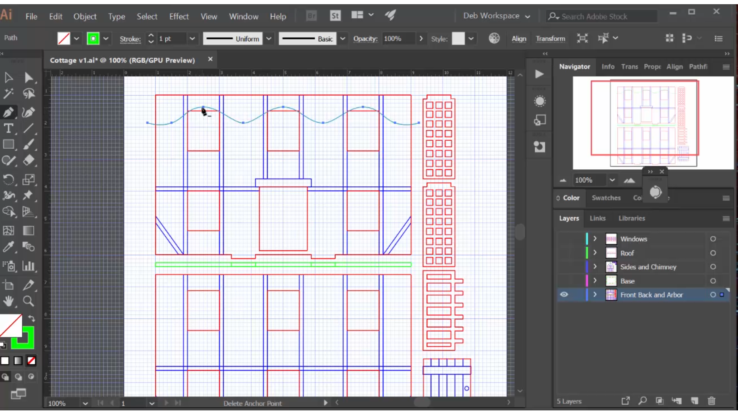Click the Stroke weight input field

pos(172,38)
